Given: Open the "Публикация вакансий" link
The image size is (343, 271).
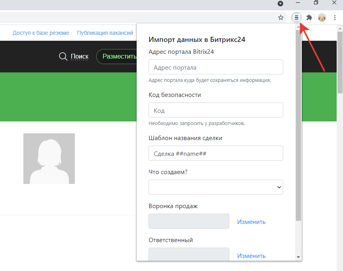Looking at the screenshot, I should (x=105, y=33).
